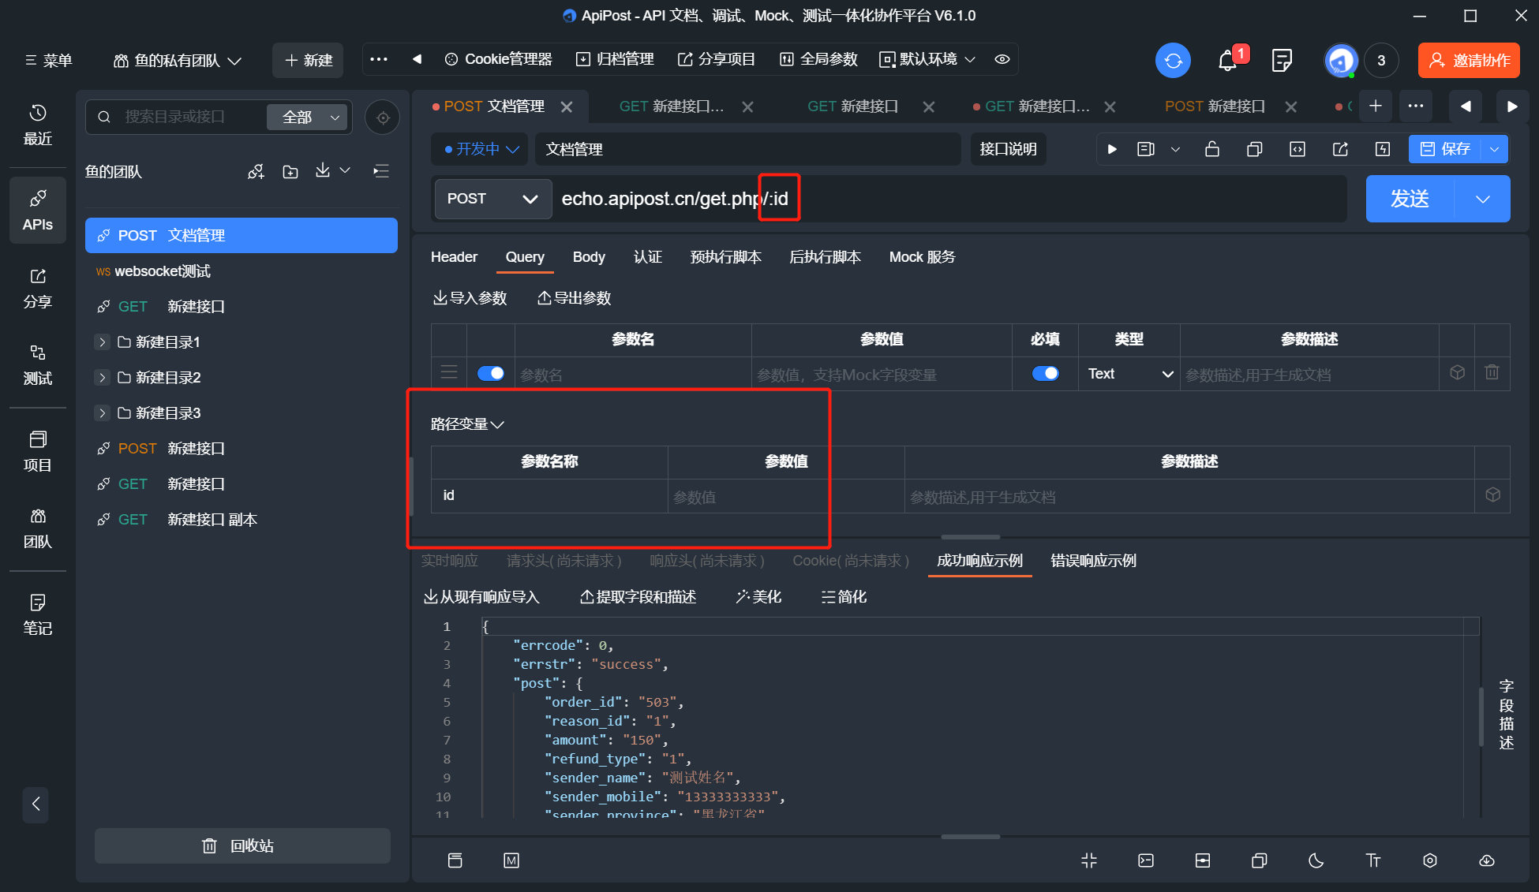
Task: Click the duplicate copy icon in request toolbar
Action: coord(1255,149)
